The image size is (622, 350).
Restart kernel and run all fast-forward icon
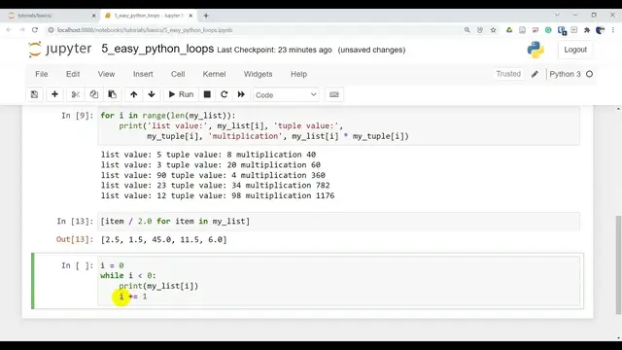241,94
